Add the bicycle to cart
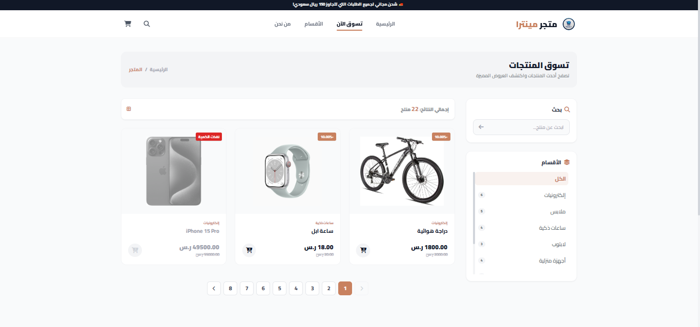Viewport: 700px width, 327px height. (x=363, y=250)
